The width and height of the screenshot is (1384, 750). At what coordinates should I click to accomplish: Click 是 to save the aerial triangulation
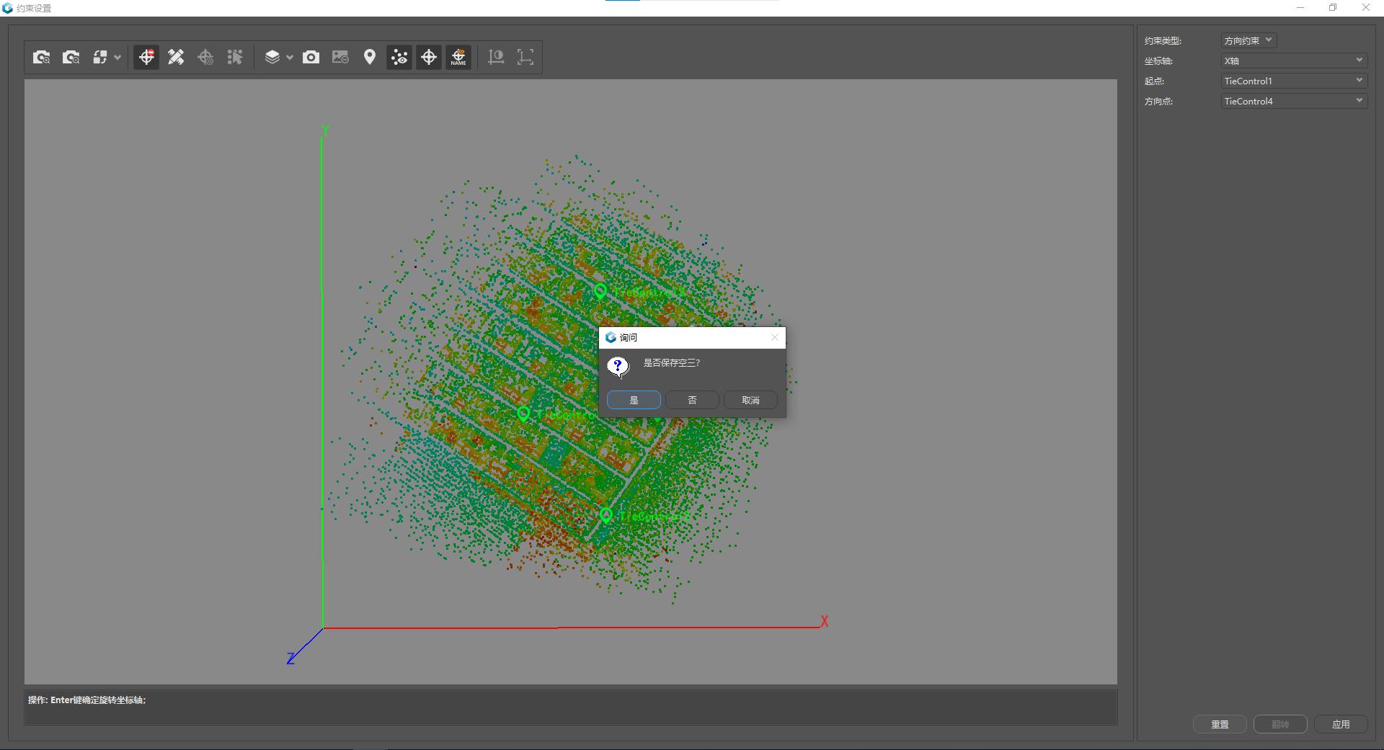click(634, 400)
